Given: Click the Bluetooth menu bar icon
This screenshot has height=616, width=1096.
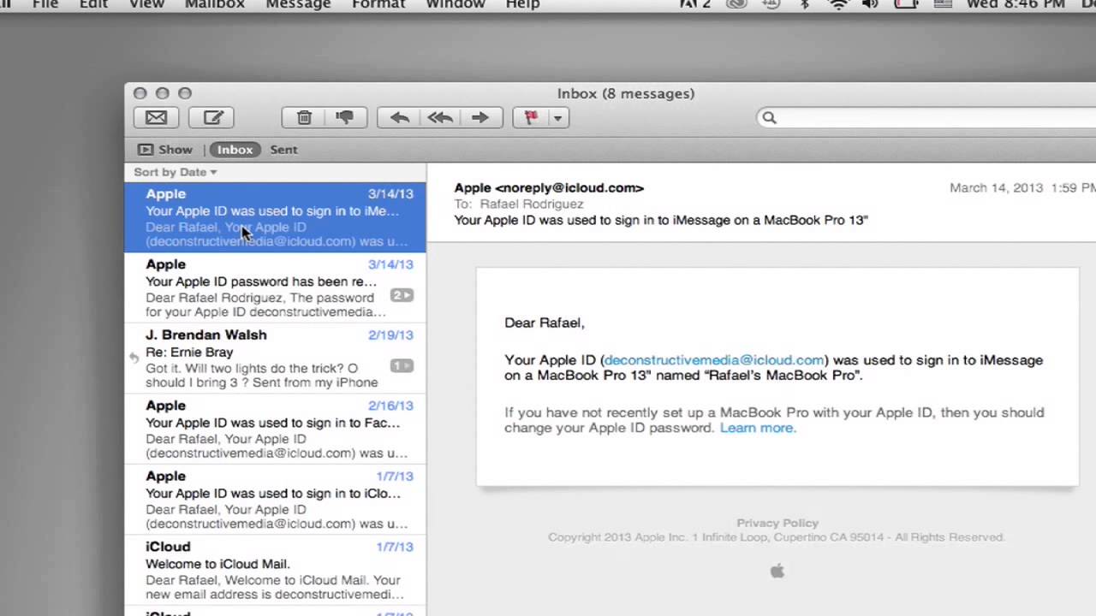Looking at the screenshot, I should pyautogui.click(x=804, y=4).
